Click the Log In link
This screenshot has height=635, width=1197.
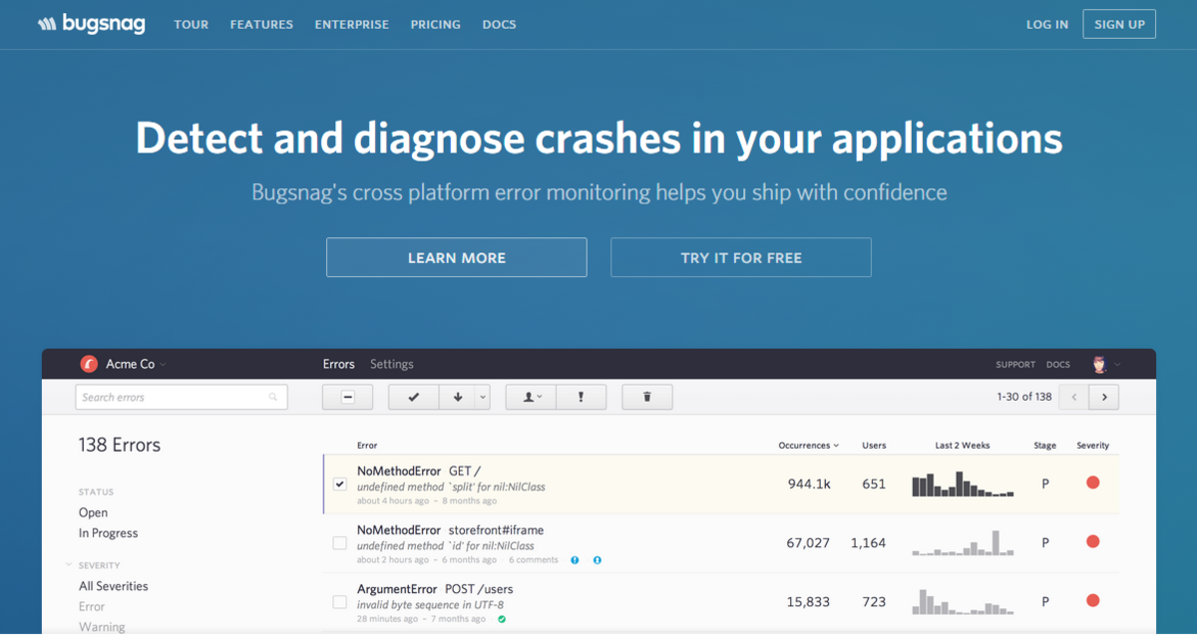click(x=1047, y=24)
